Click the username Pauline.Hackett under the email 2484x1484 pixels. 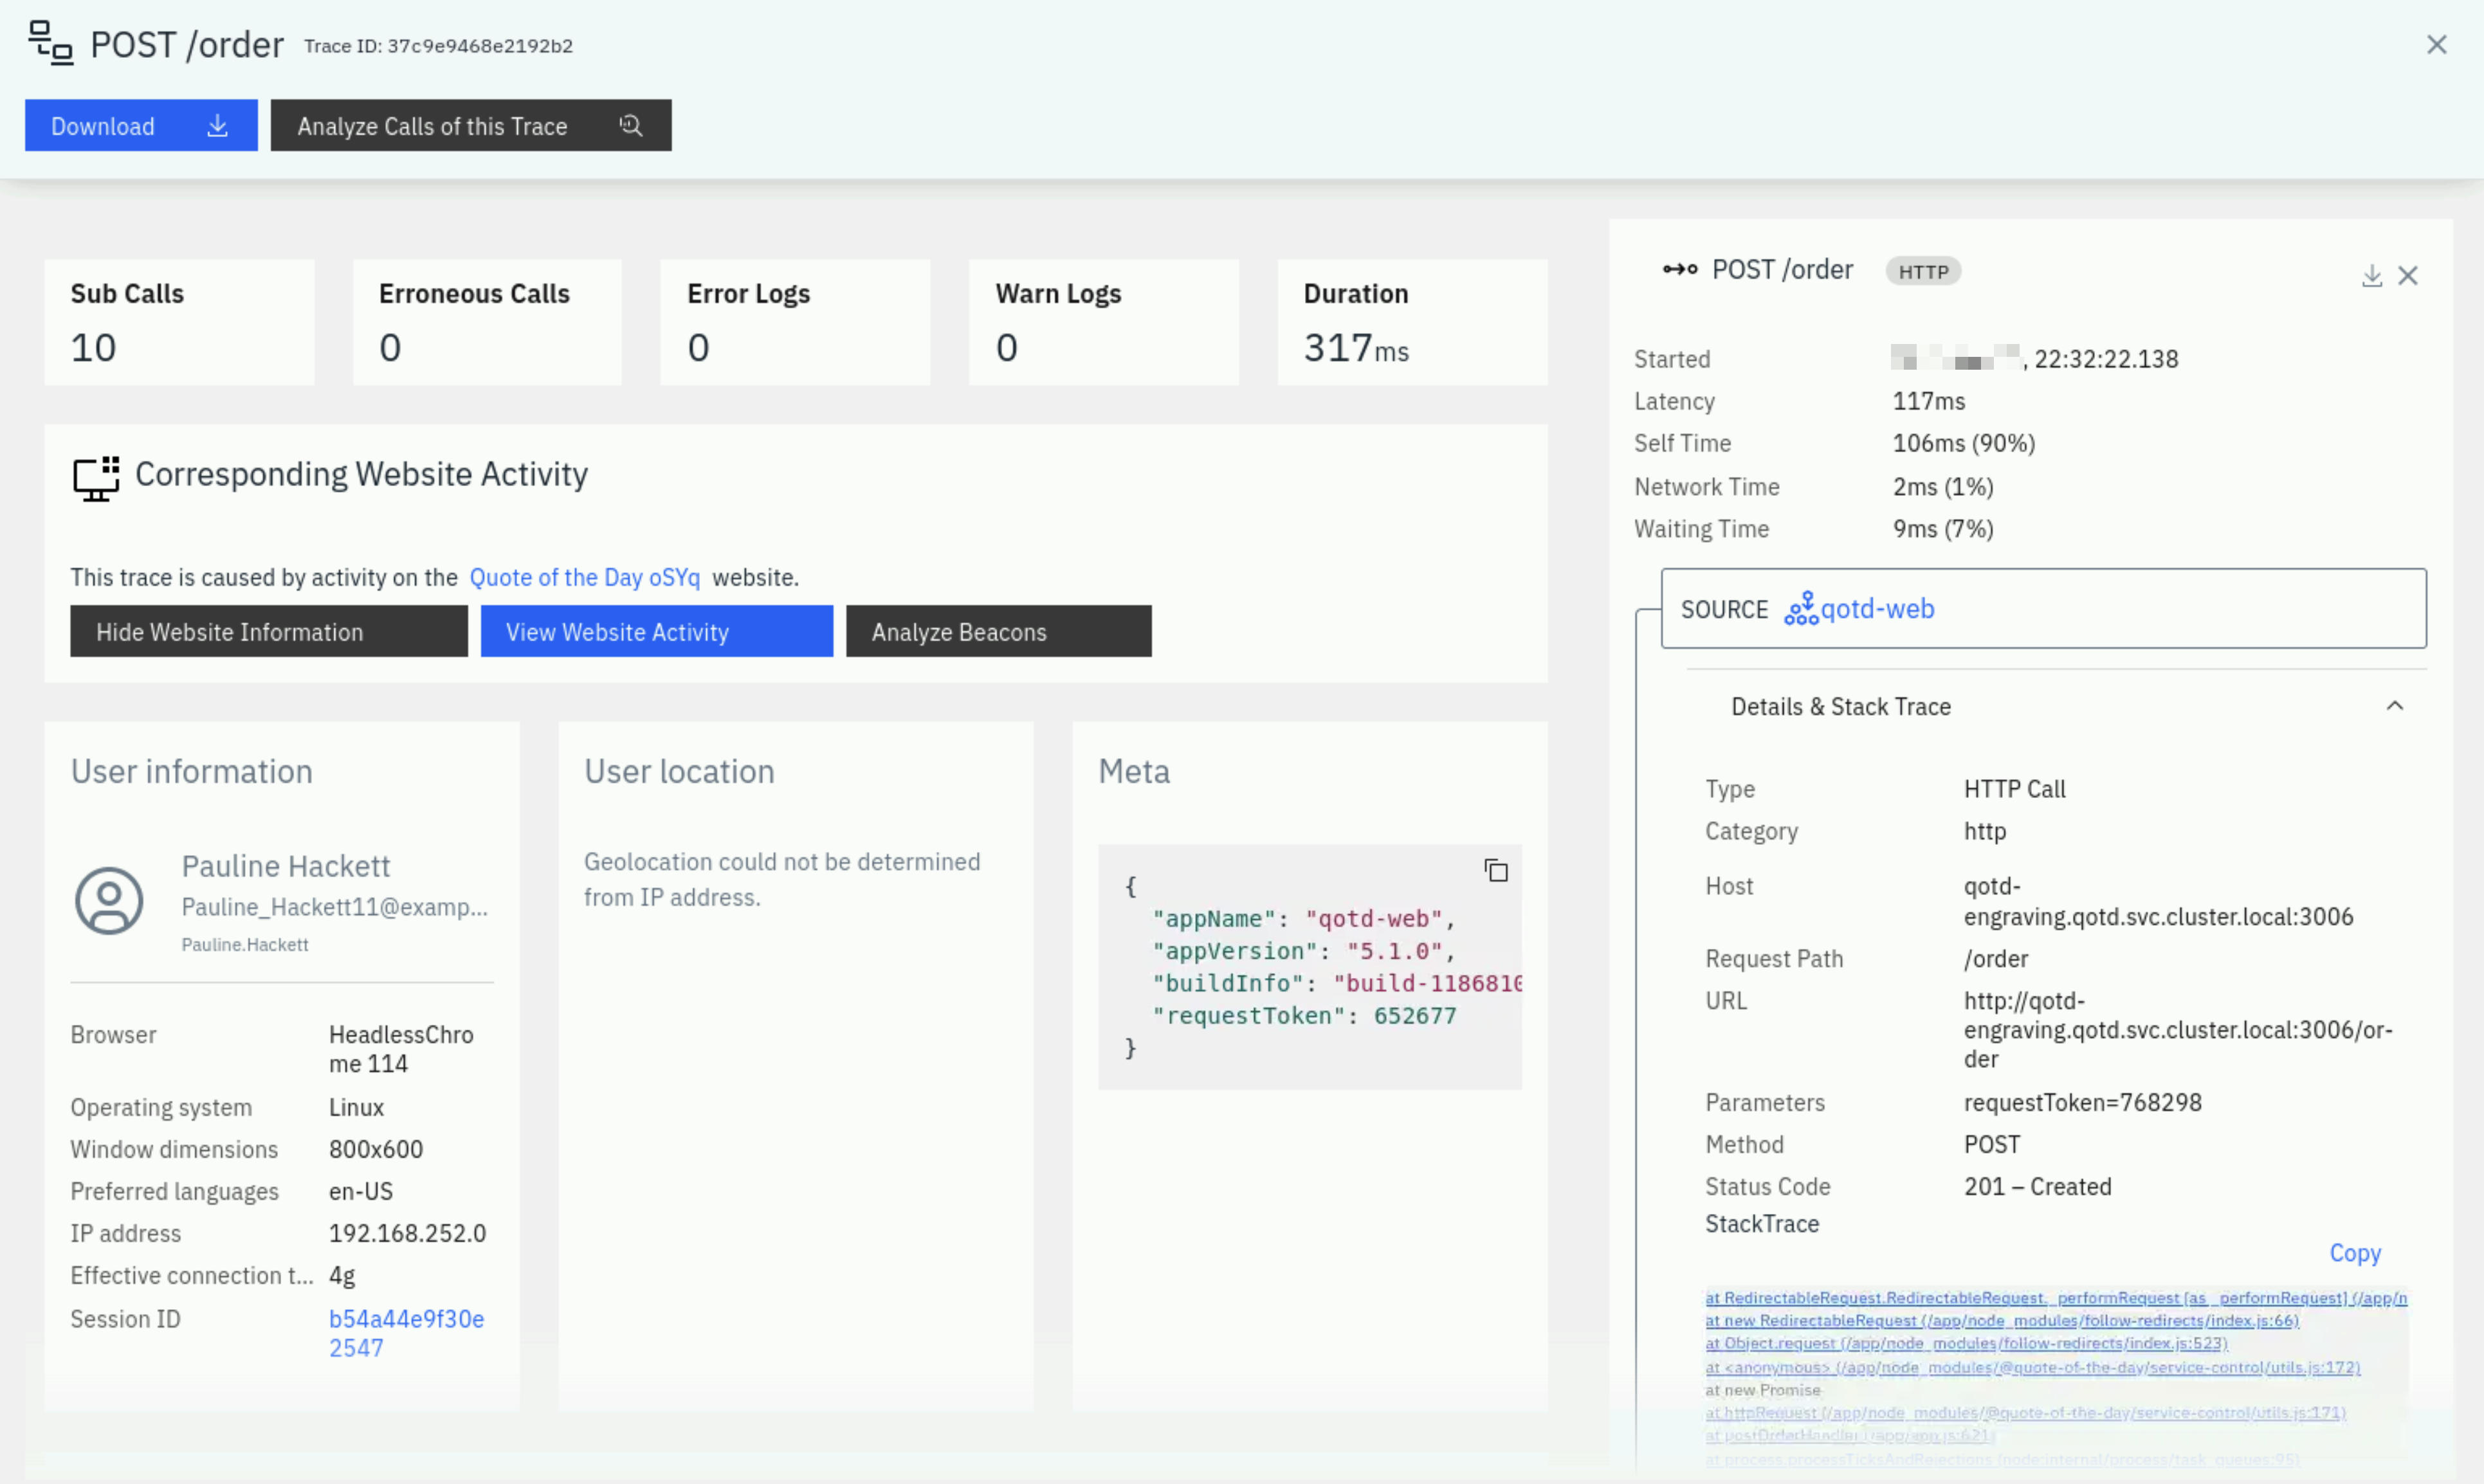[244, 944]
